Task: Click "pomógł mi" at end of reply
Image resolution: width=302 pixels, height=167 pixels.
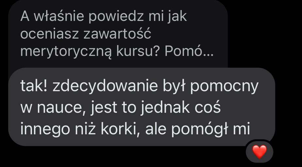Action: click(211, 129)
